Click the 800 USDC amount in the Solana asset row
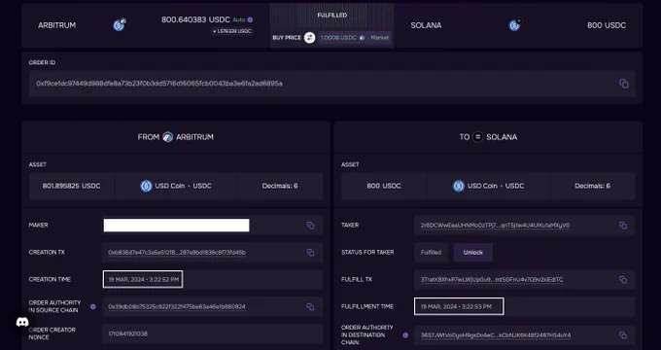661x350 pixels. pyautogui.click(x=384, y=186)
